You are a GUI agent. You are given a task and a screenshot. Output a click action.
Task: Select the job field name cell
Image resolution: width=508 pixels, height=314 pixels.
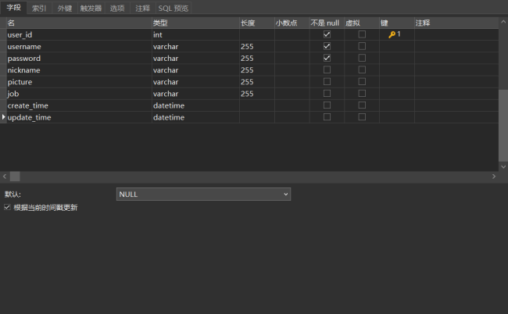point(79,94)
